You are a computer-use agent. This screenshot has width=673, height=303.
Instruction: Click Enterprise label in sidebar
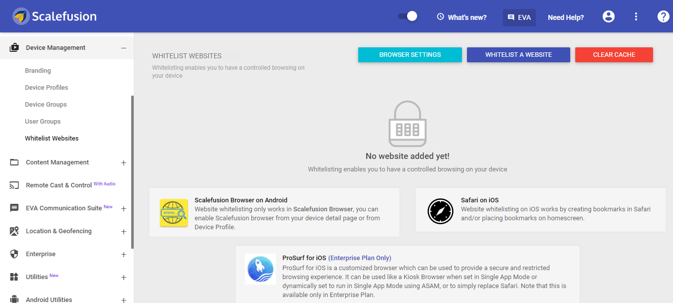tap(41, 254)
